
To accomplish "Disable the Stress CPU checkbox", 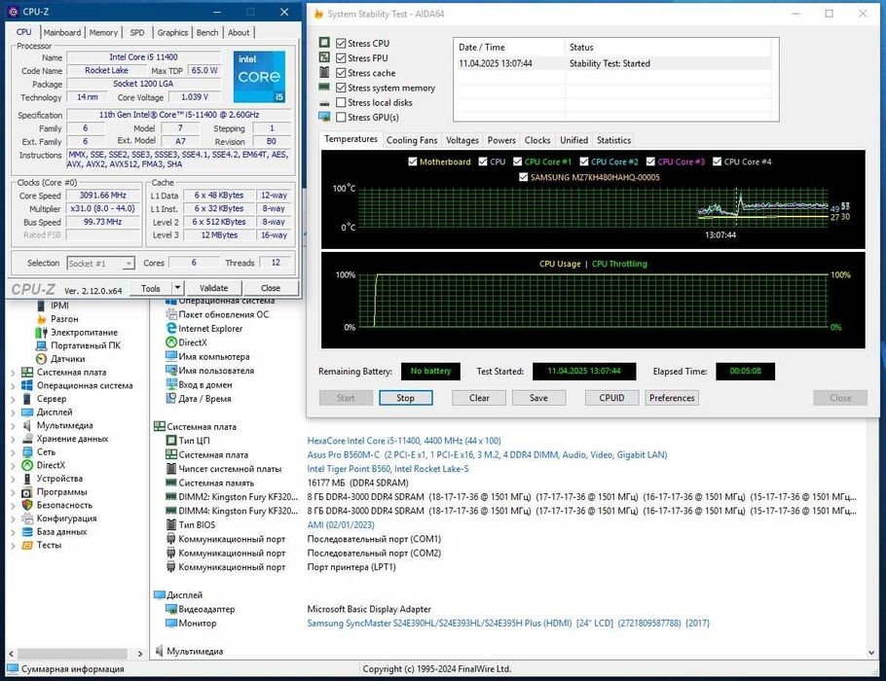I will coord(341,43).
